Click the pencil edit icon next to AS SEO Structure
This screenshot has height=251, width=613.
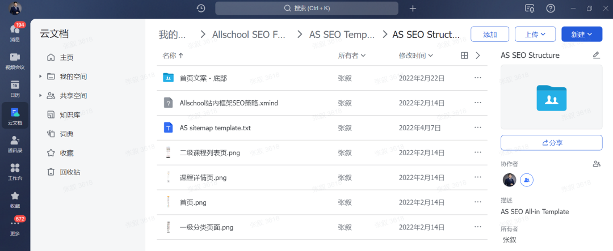pyautogui.click(x=596, y=55)
